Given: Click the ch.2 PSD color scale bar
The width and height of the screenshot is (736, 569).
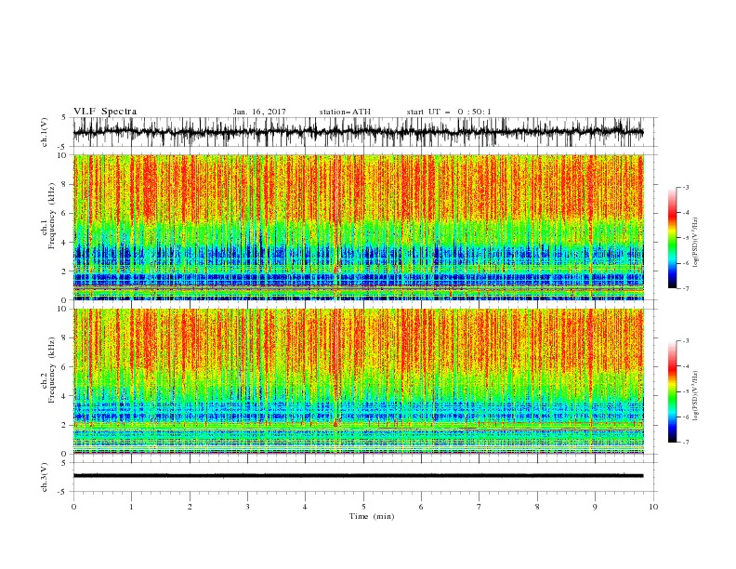Looking at the screenshot, I should [673, 391].
